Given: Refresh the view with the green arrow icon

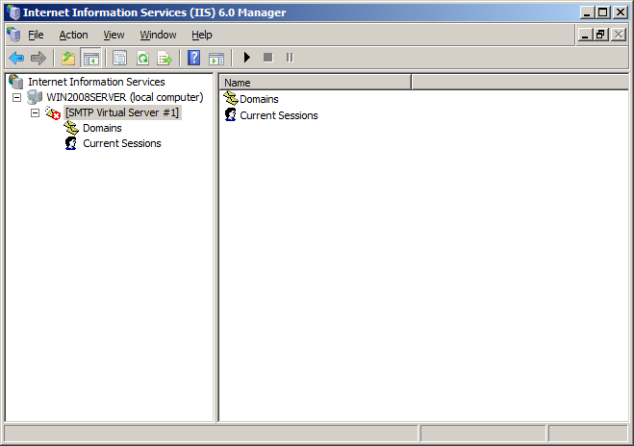Looking at the screenshot, I should (142, 59).
